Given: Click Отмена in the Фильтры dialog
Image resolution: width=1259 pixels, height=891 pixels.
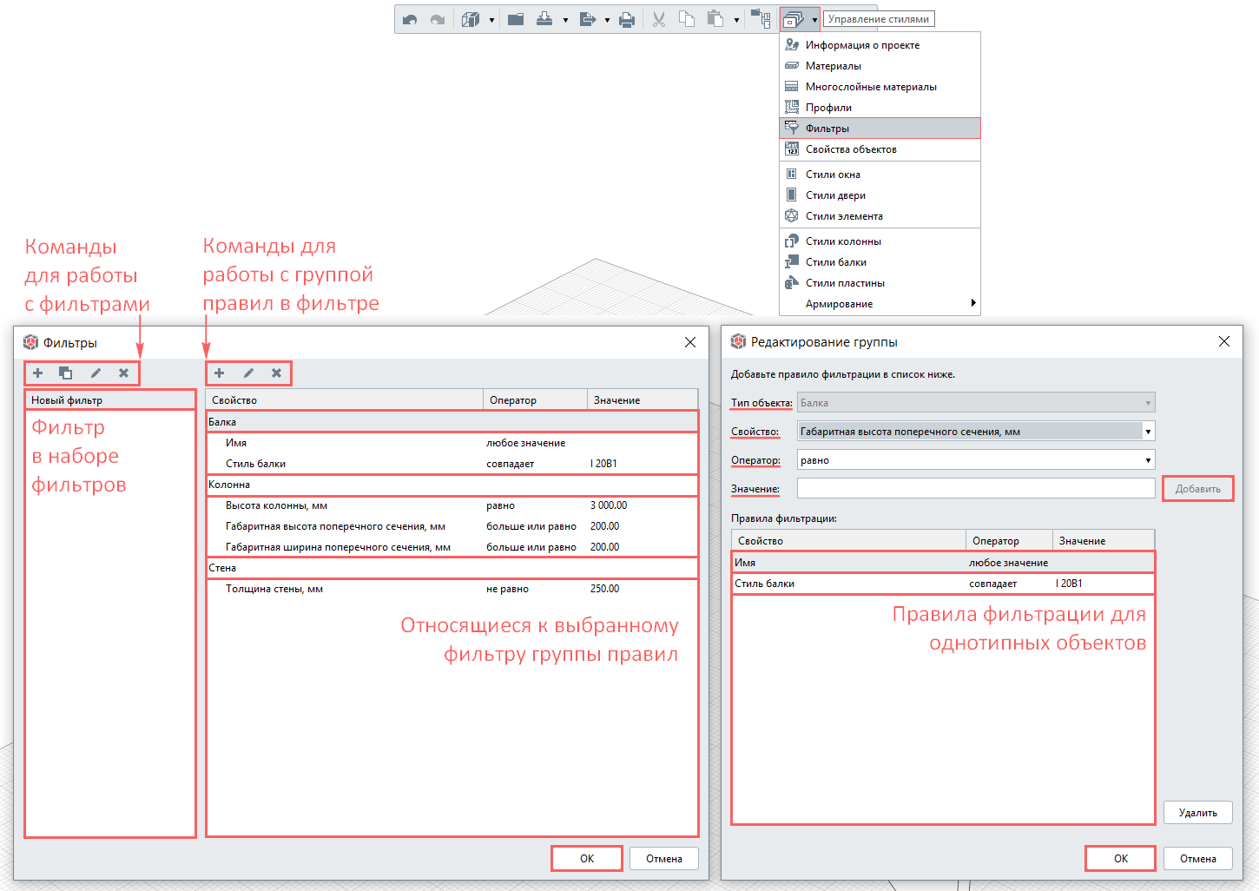Looking at the screenshot, I should (664, 859).
